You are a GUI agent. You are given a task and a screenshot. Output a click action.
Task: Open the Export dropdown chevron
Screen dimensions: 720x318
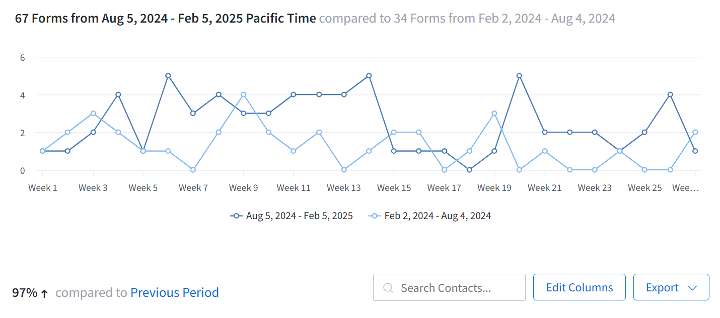[692, 288]
